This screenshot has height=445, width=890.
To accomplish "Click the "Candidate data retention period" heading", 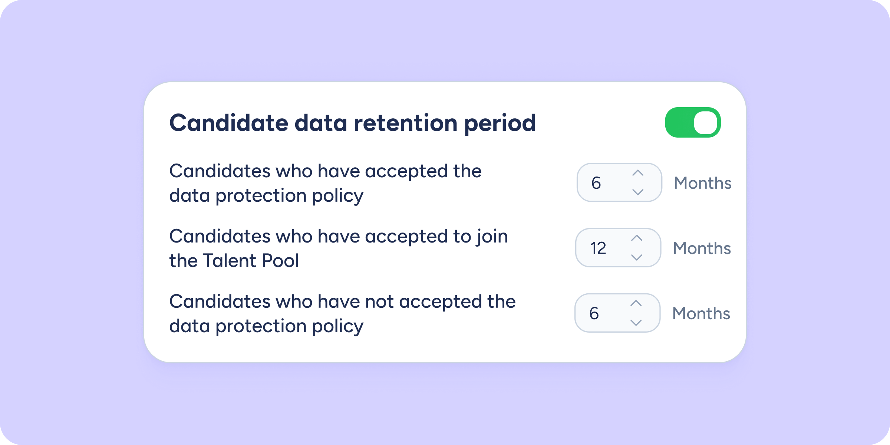I will 352,123.
